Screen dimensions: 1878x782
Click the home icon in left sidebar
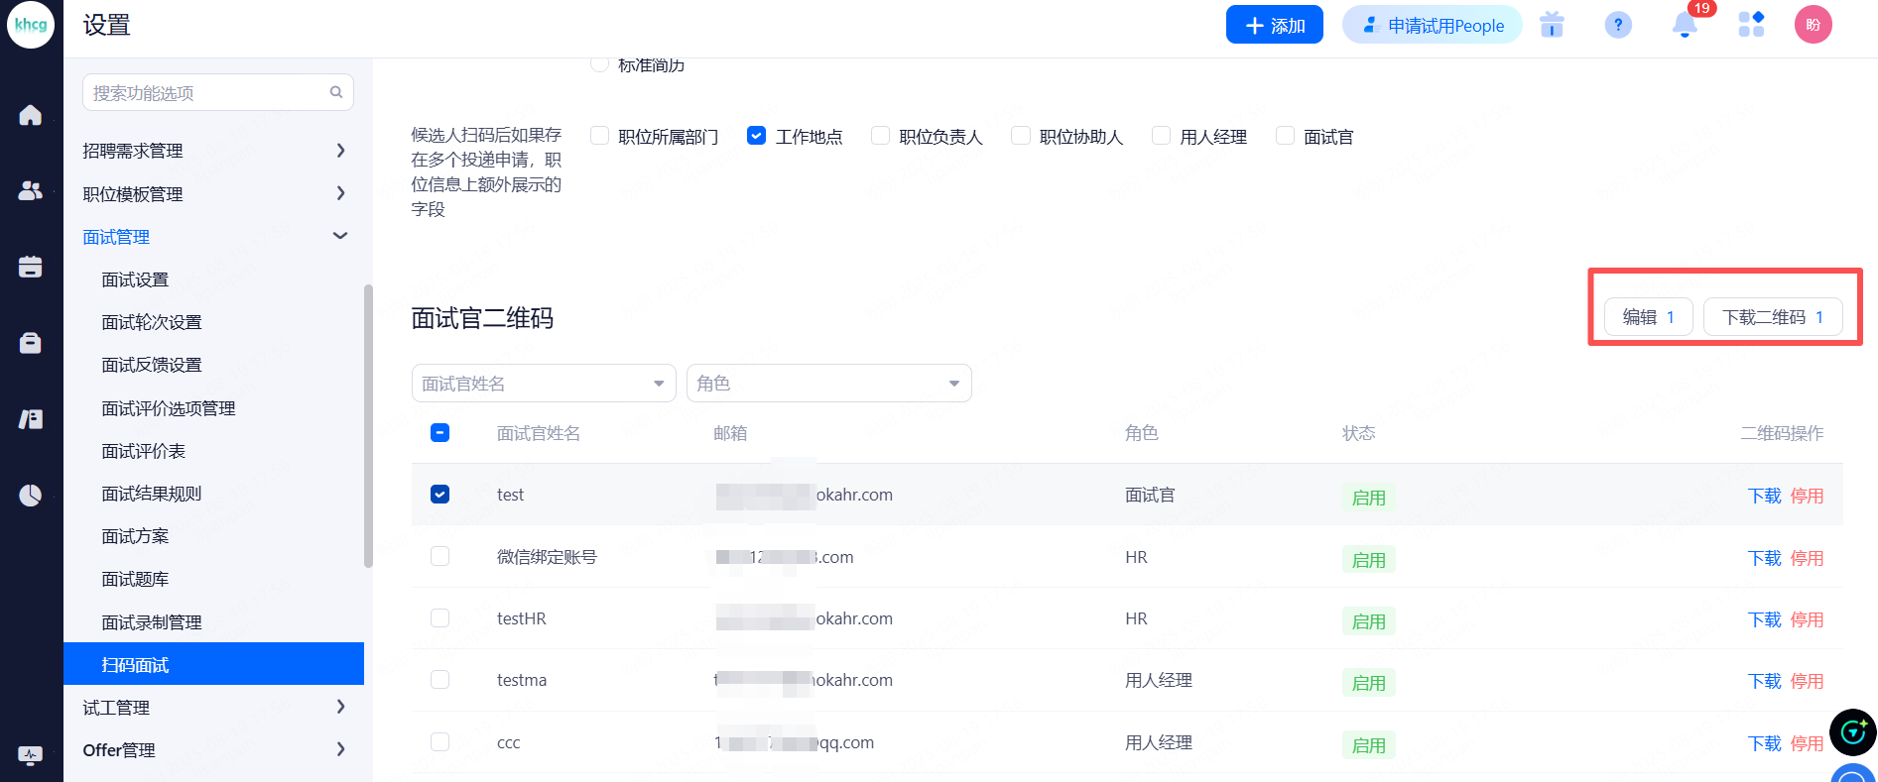click(31, 115)
